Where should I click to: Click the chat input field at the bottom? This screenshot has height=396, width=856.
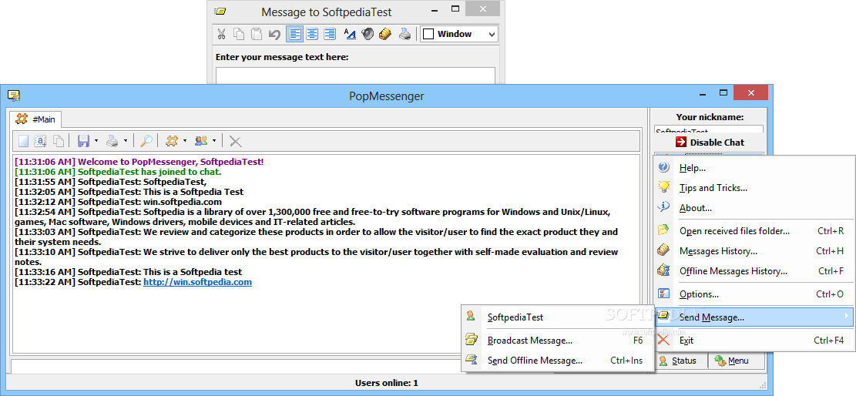236,366
